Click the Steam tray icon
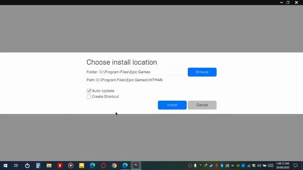The width and height of the screenshot is (303, 170). click(x=211, y=166)
